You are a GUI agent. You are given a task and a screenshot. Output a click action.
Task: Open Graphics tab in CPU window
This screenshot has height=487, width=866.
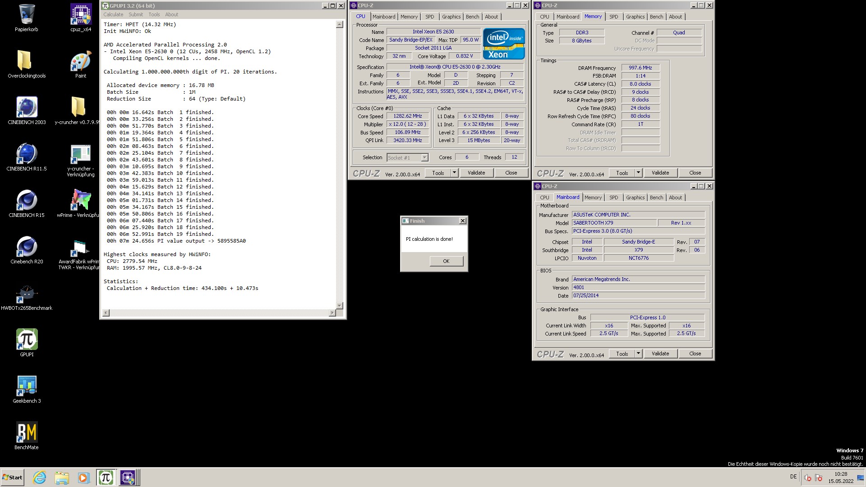[451, 17]
